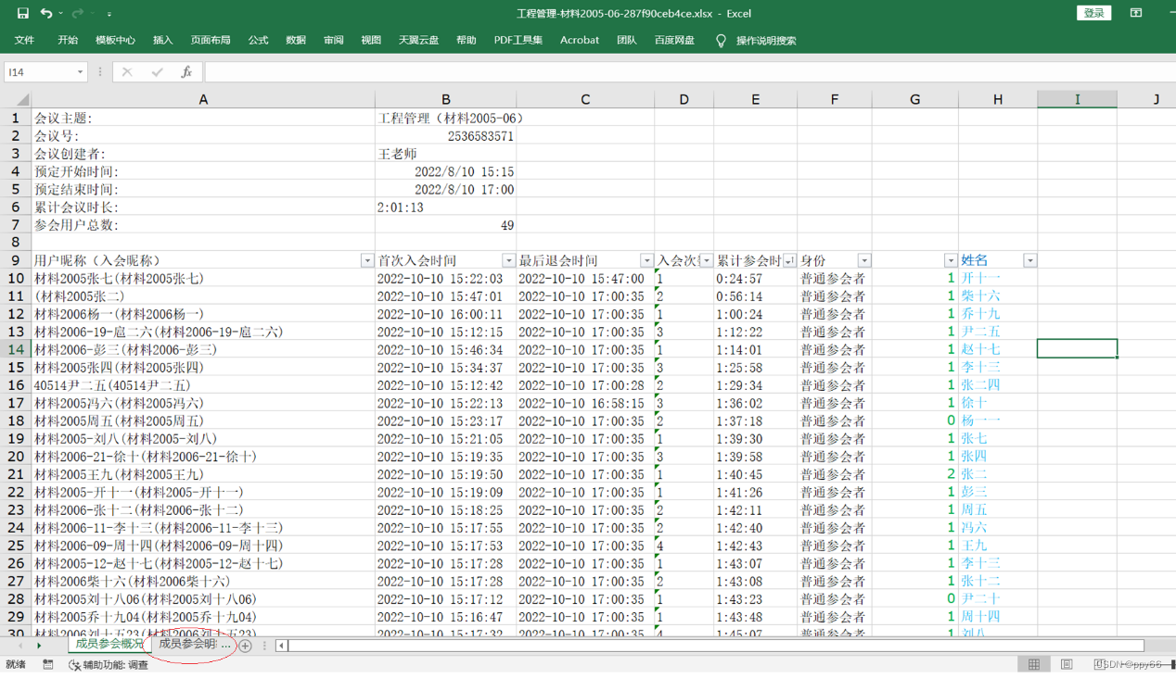Open the PDF工具集 tab

coord(518,41)
